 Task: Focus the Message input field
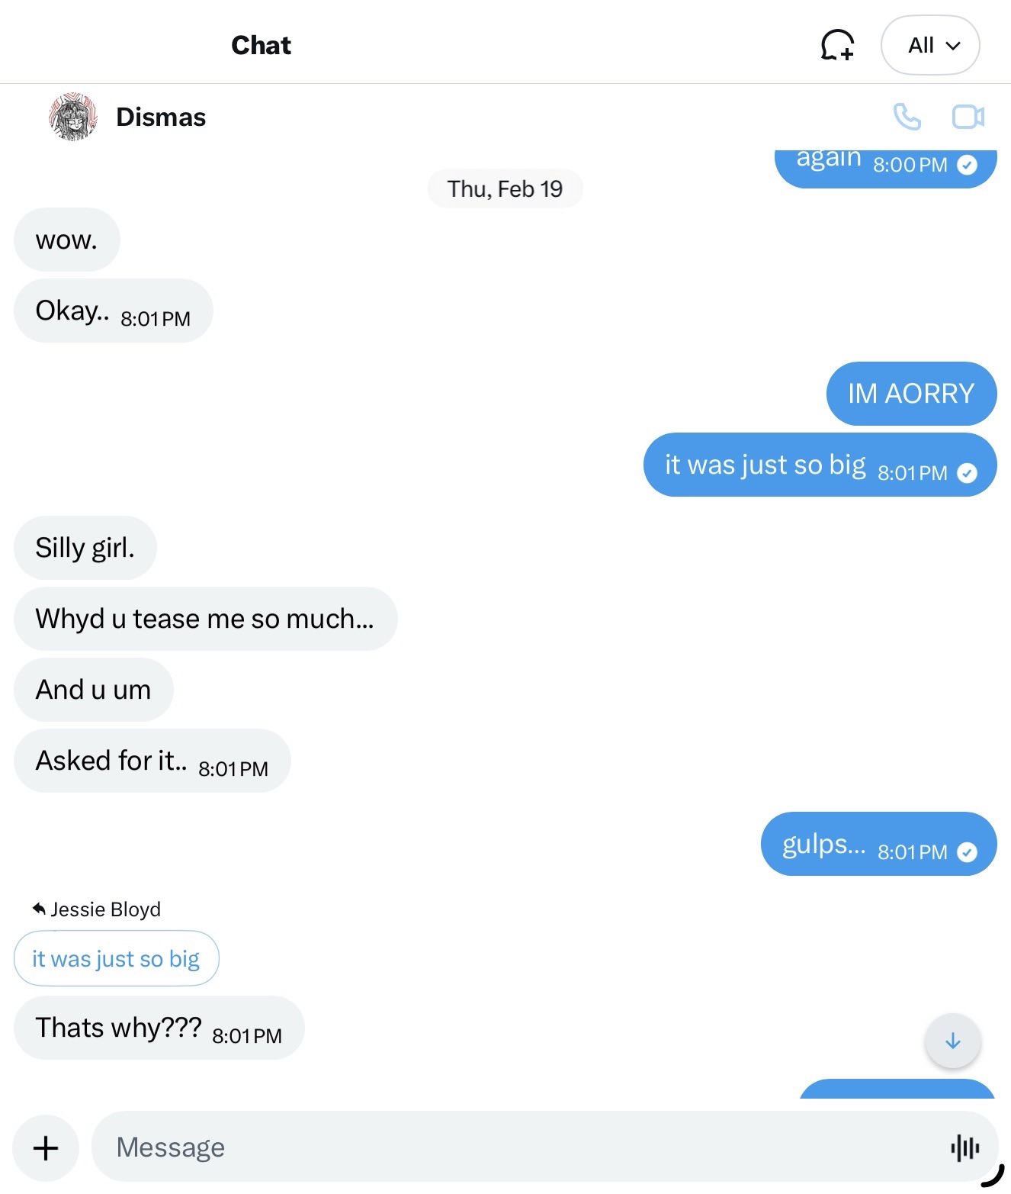518,1147
